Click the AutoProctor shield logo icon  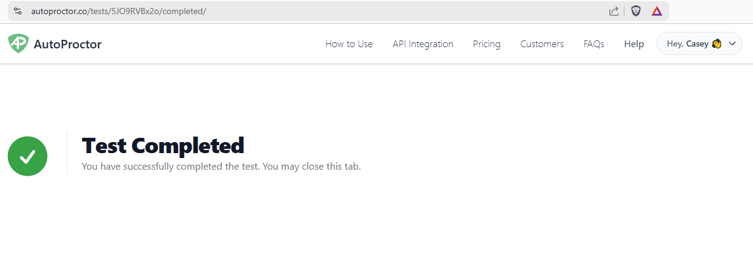[x=18, y=43]
